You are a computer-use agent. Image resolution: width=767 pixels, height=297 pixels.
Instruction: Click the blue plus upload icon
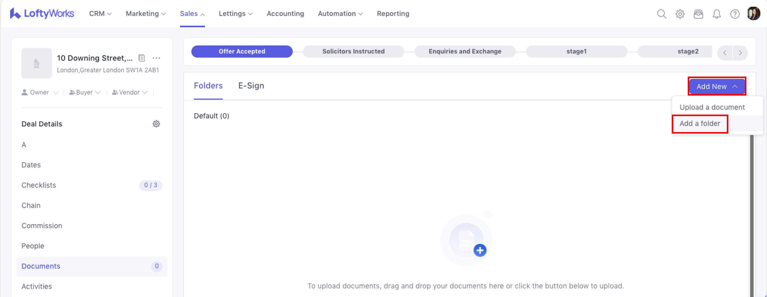click(480, 250)
